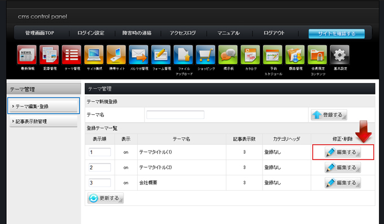Open the 記事管理 article management icon
The image size is (384, 224).
[49, 55]
